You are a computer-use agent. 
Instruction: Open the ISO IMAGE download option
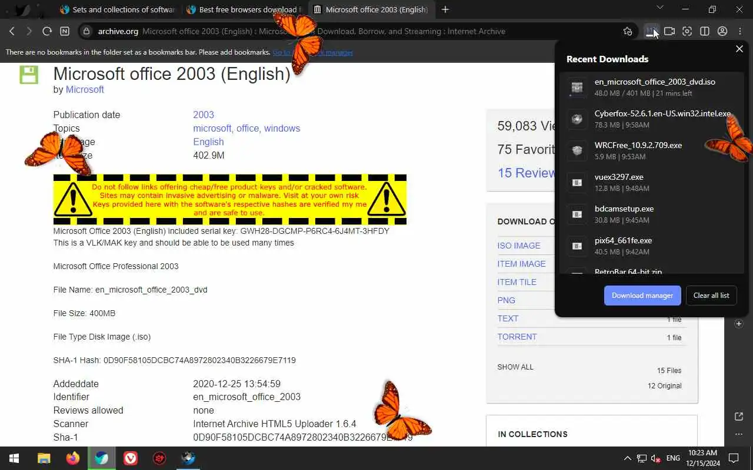[x=519, y=246]
